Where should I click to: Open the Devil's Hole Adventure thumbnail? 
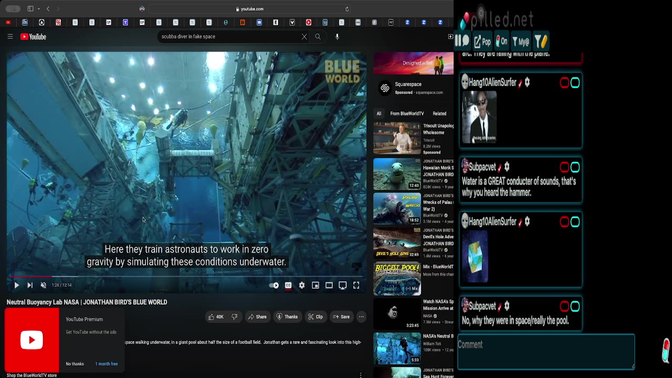point(397,243)
